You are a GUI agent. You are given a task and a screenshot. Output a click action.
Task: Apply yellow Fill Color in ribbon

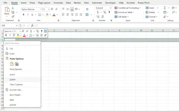[x=47, y=15]
